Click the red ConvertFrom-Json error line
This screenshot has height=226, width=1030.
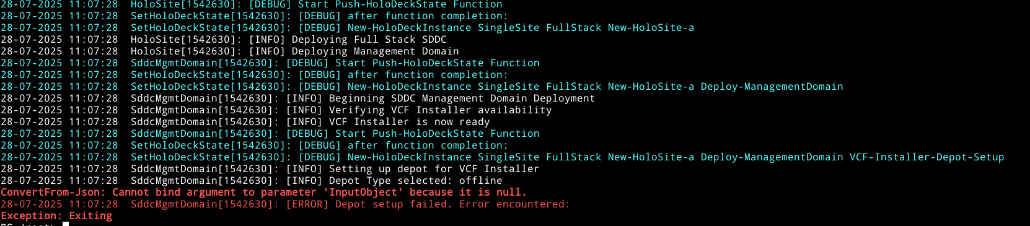[263, 193]
